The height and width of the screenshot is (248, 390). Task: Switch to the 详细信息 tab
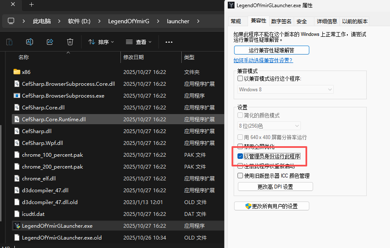[x=327, y=21]
